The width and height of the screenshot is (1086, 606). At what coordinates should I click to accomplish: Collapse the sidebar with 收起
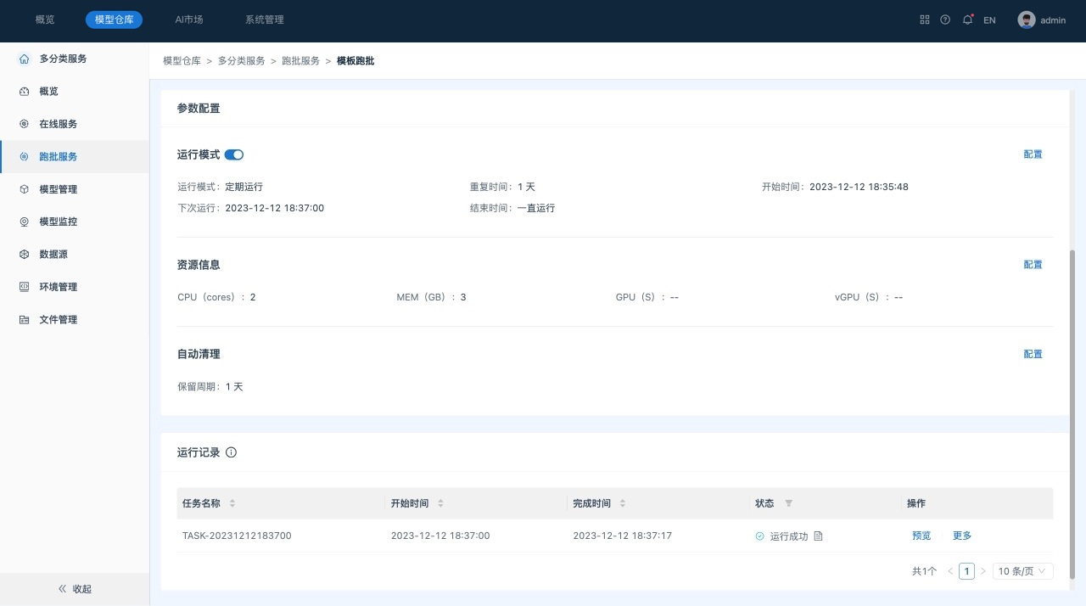pyautogui.click(x=75, y=589)
